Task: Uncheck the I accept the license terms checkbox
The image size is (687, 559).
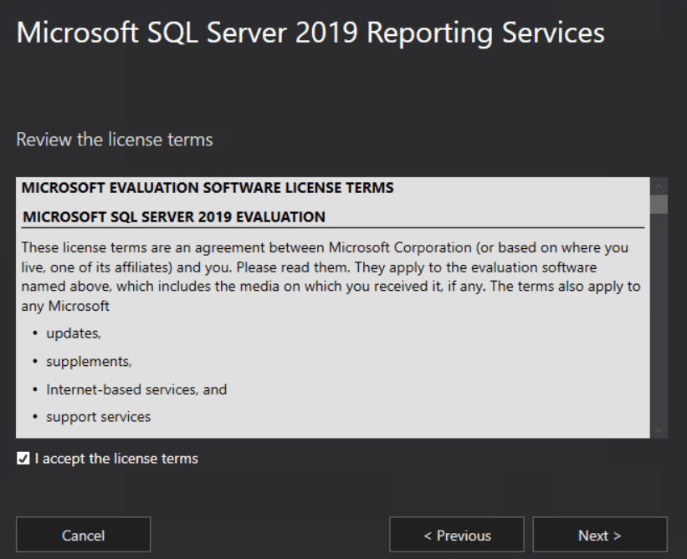Action: click(x=23, y=459)
